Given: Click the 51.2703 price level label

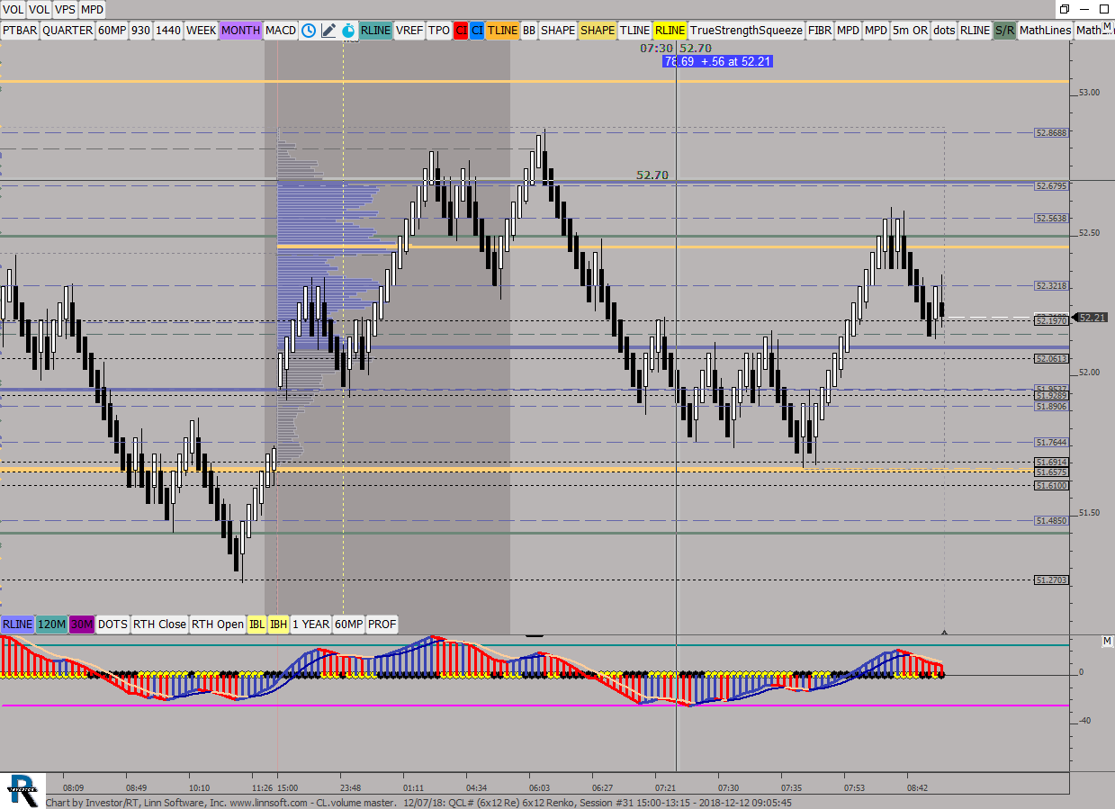Looking at the screenshot, I should (x=1051, y=580).
